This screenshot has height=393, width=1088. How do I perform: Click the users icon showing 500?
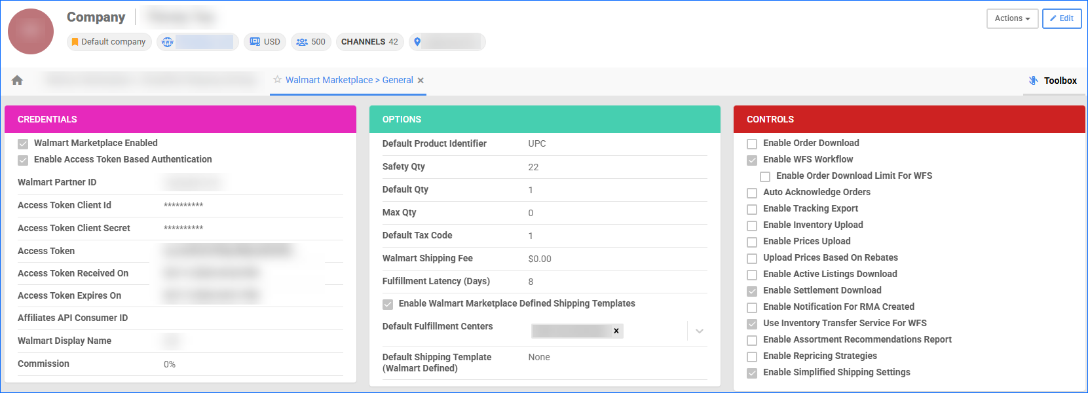302,42
